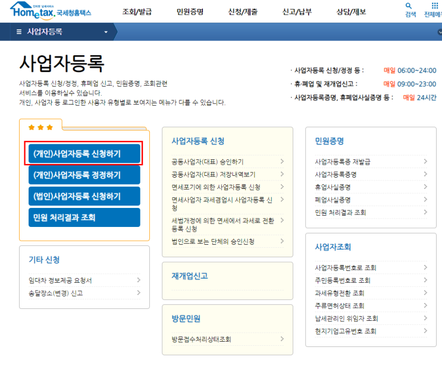Click the Hometax logo
Image resolution: width=442 pixels, height=366 pixels.
[51, 11]
